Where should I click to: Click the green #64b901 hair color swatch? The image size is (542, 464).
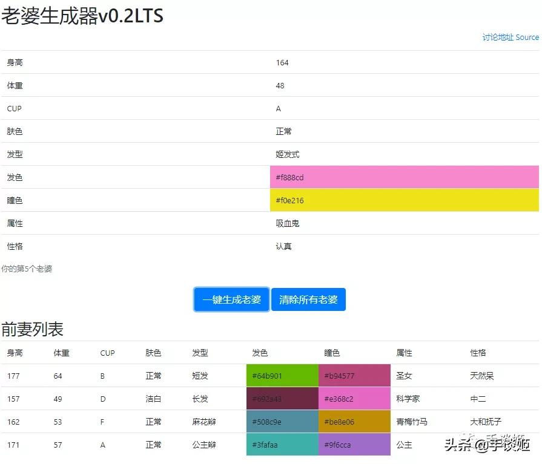tap(280, 375)
